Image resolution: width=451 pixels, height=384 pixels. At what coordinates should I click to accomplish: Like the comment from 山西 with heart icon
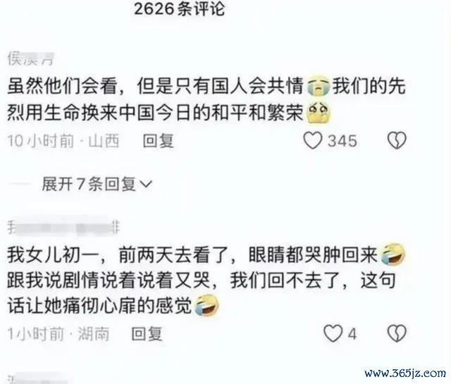coord(313,141)
